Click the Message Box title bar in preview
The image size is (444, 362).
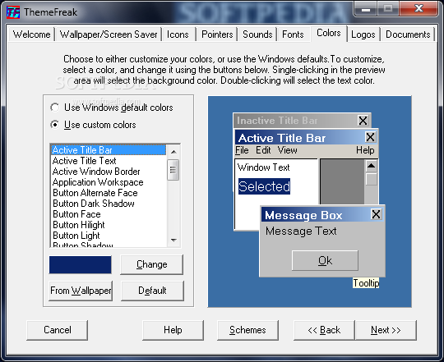click(316, 214)
